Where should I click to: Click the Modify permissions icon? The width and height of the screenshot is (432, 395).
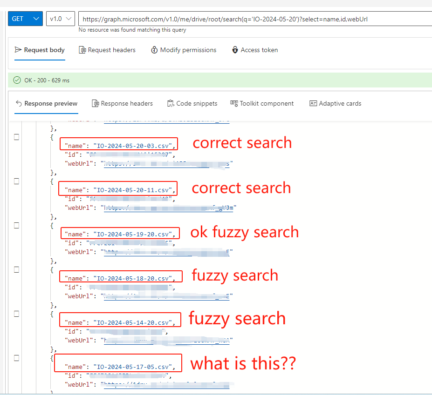click(154, 50)
